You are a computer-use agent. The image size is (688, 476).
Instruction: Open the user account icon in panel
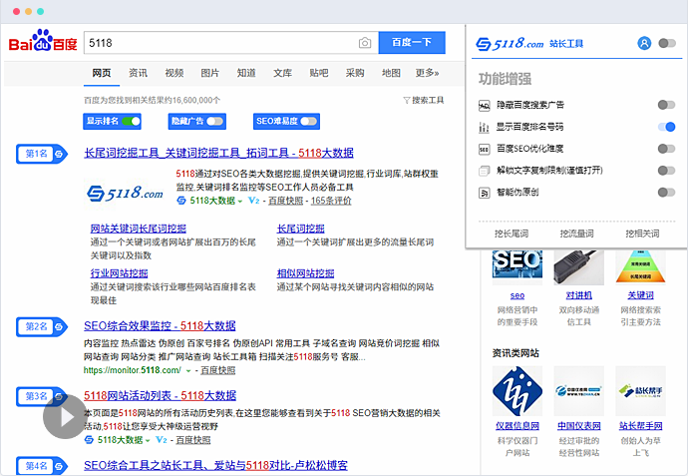point(644,43)
